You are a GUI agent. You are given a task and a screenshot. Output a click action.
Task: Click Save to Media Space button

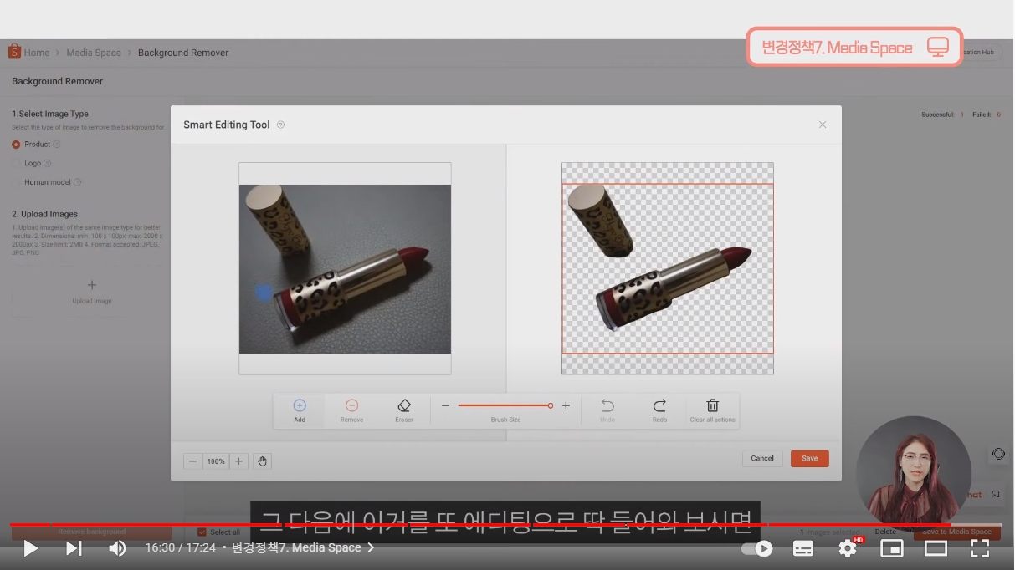point(957,532)
